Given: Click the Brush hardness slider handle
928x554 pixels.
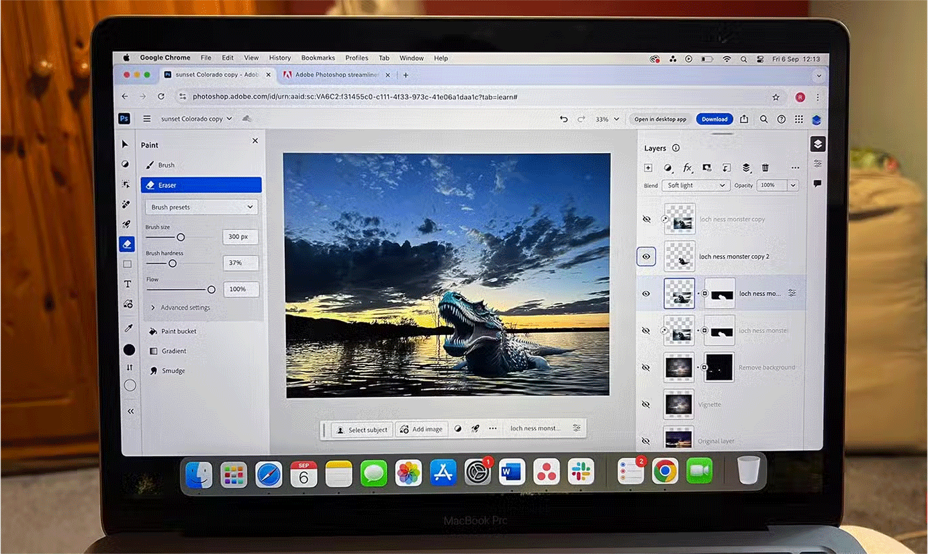Looking at the screenshot, I should [173, 263].
